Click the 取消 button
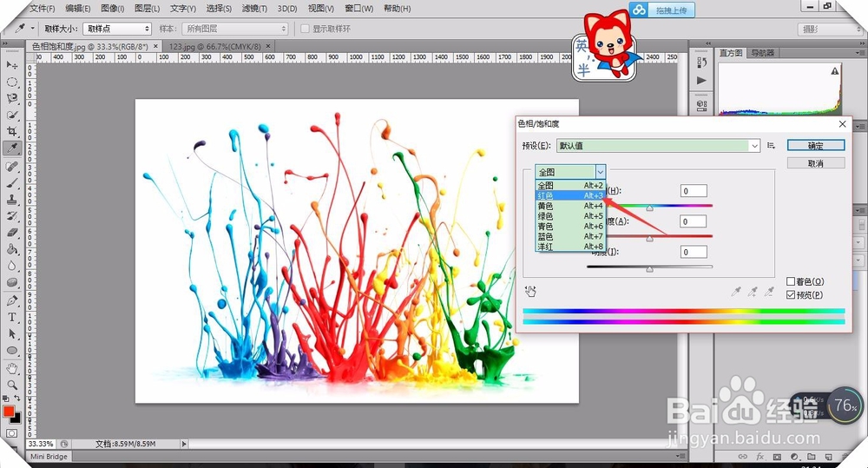Screen dimensions: 868x468 coord(816,163)
